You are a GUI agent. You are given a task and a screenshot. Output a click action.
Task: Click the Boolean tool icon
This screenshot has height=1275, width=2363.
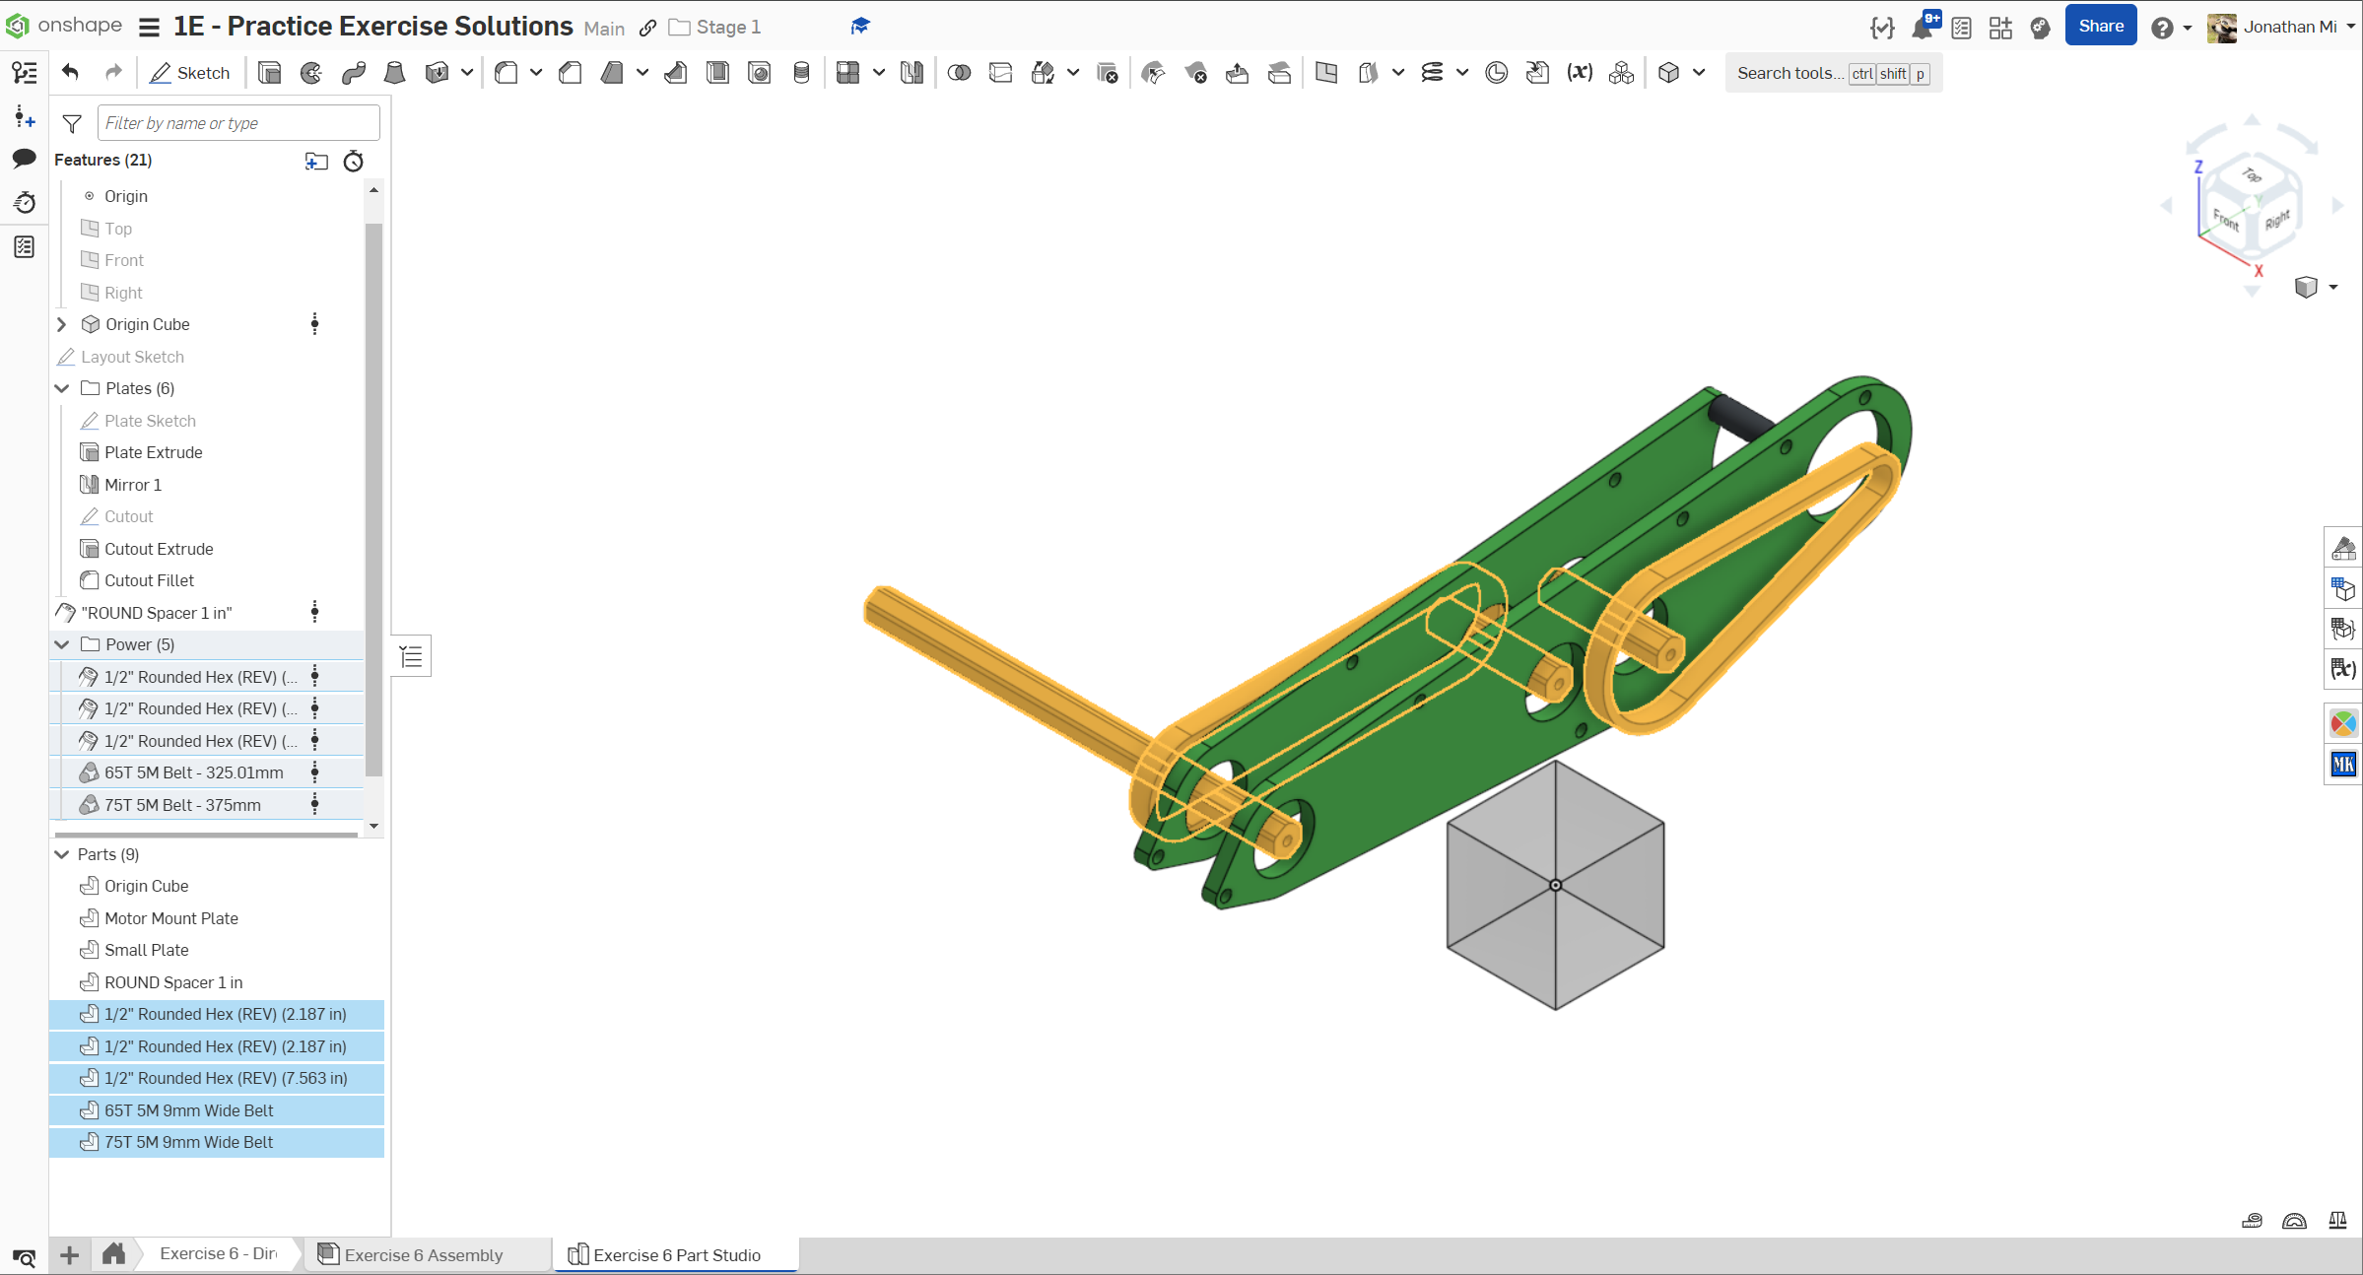click(959, 73)
